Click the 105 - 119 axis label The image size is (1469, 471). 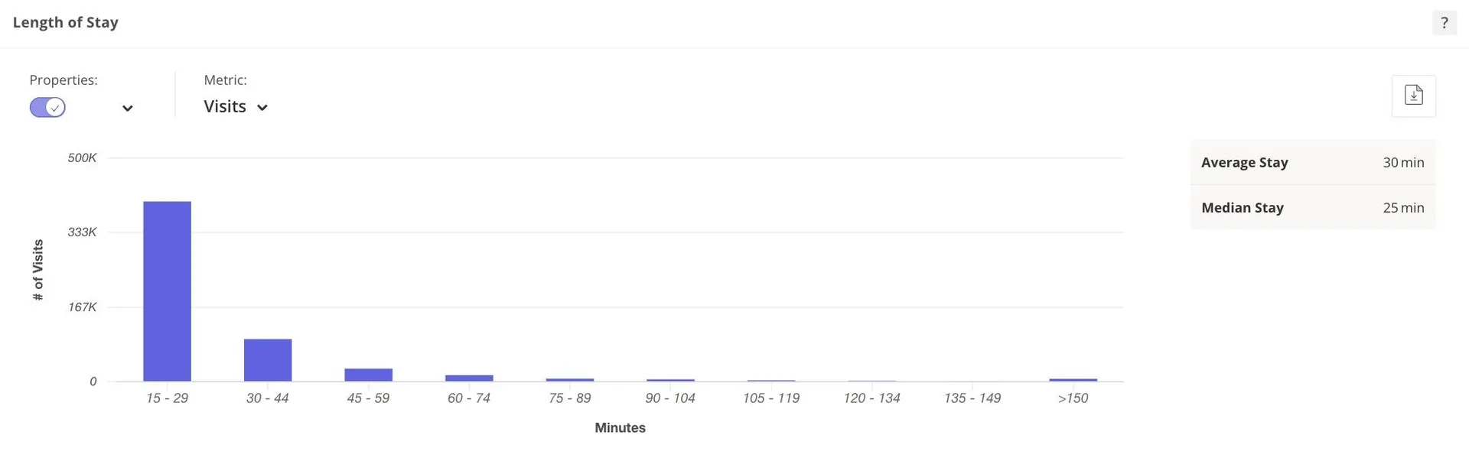(771, 398)
